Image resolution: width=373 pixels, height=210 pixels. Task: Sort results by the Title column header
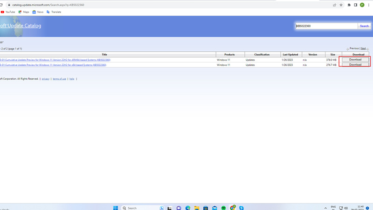(104, 55)
